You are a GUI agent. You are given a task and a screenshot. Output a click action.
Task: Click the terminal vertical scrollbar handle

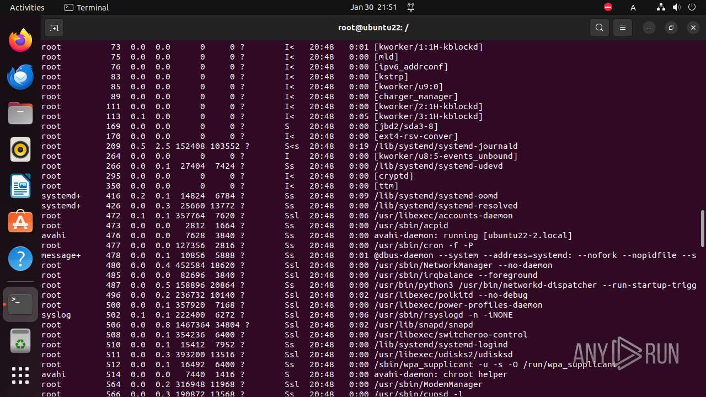[702, 228]
